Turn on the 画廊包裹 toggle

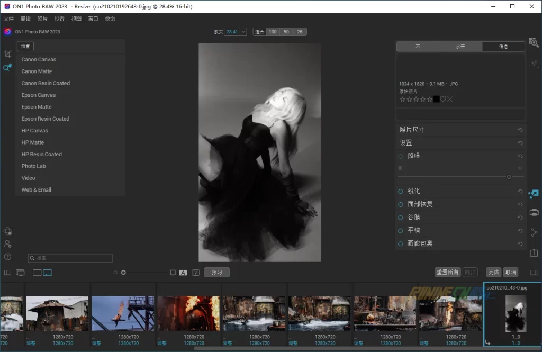[x=401, y=244]
